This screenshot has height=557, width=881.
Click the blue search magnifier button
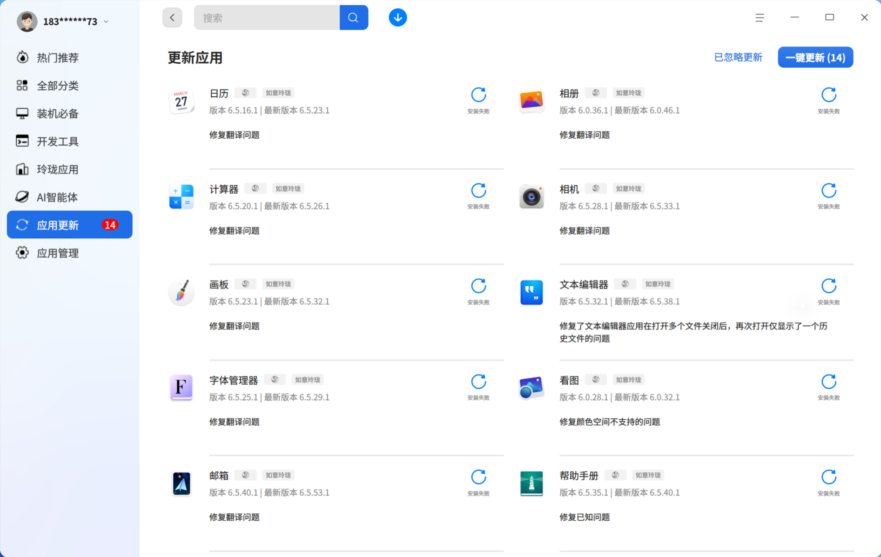pos(354,18)
